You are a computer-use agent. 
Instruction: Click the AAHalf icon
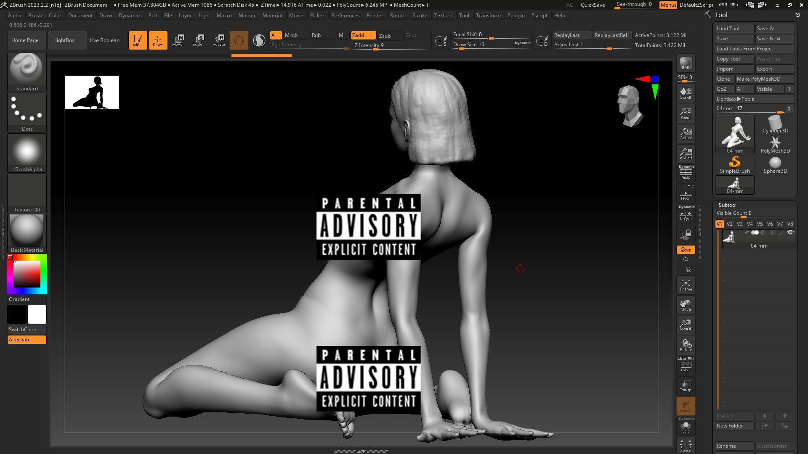click(686, 153)
